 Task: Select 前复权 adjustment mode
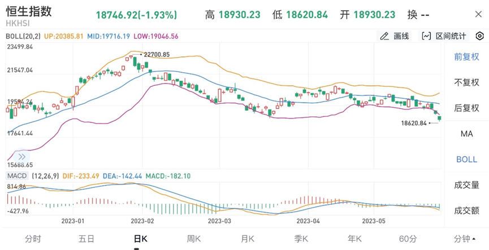[466, 57]
